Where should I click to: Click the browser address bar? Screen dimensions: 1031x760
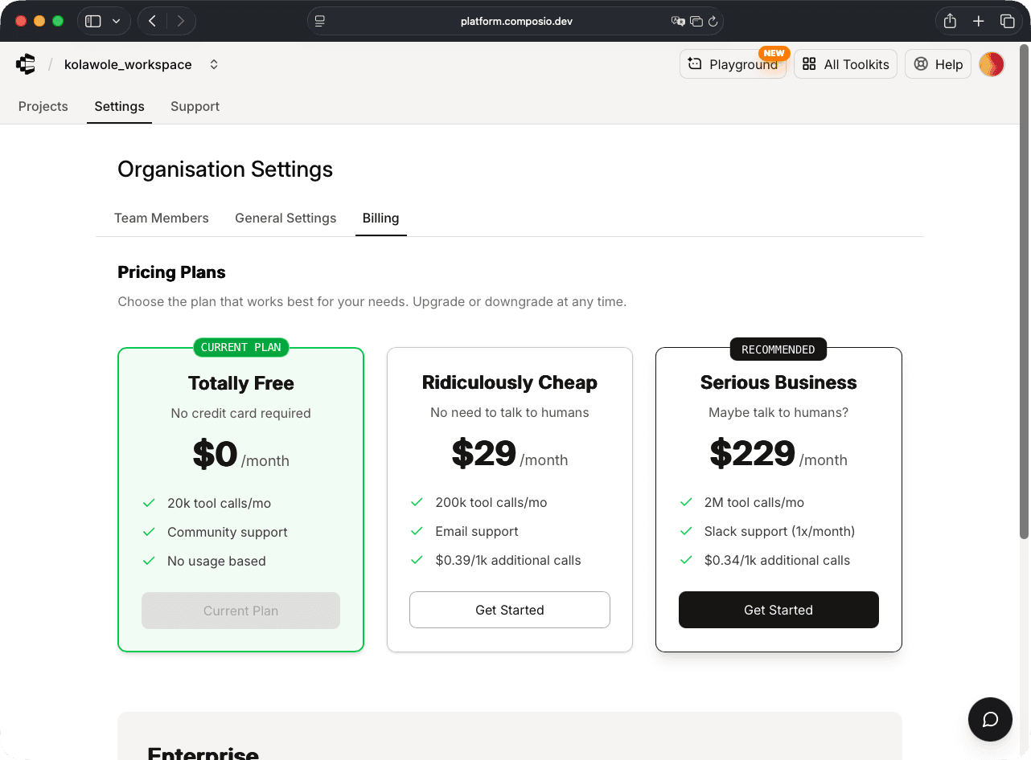pos(515,22)
